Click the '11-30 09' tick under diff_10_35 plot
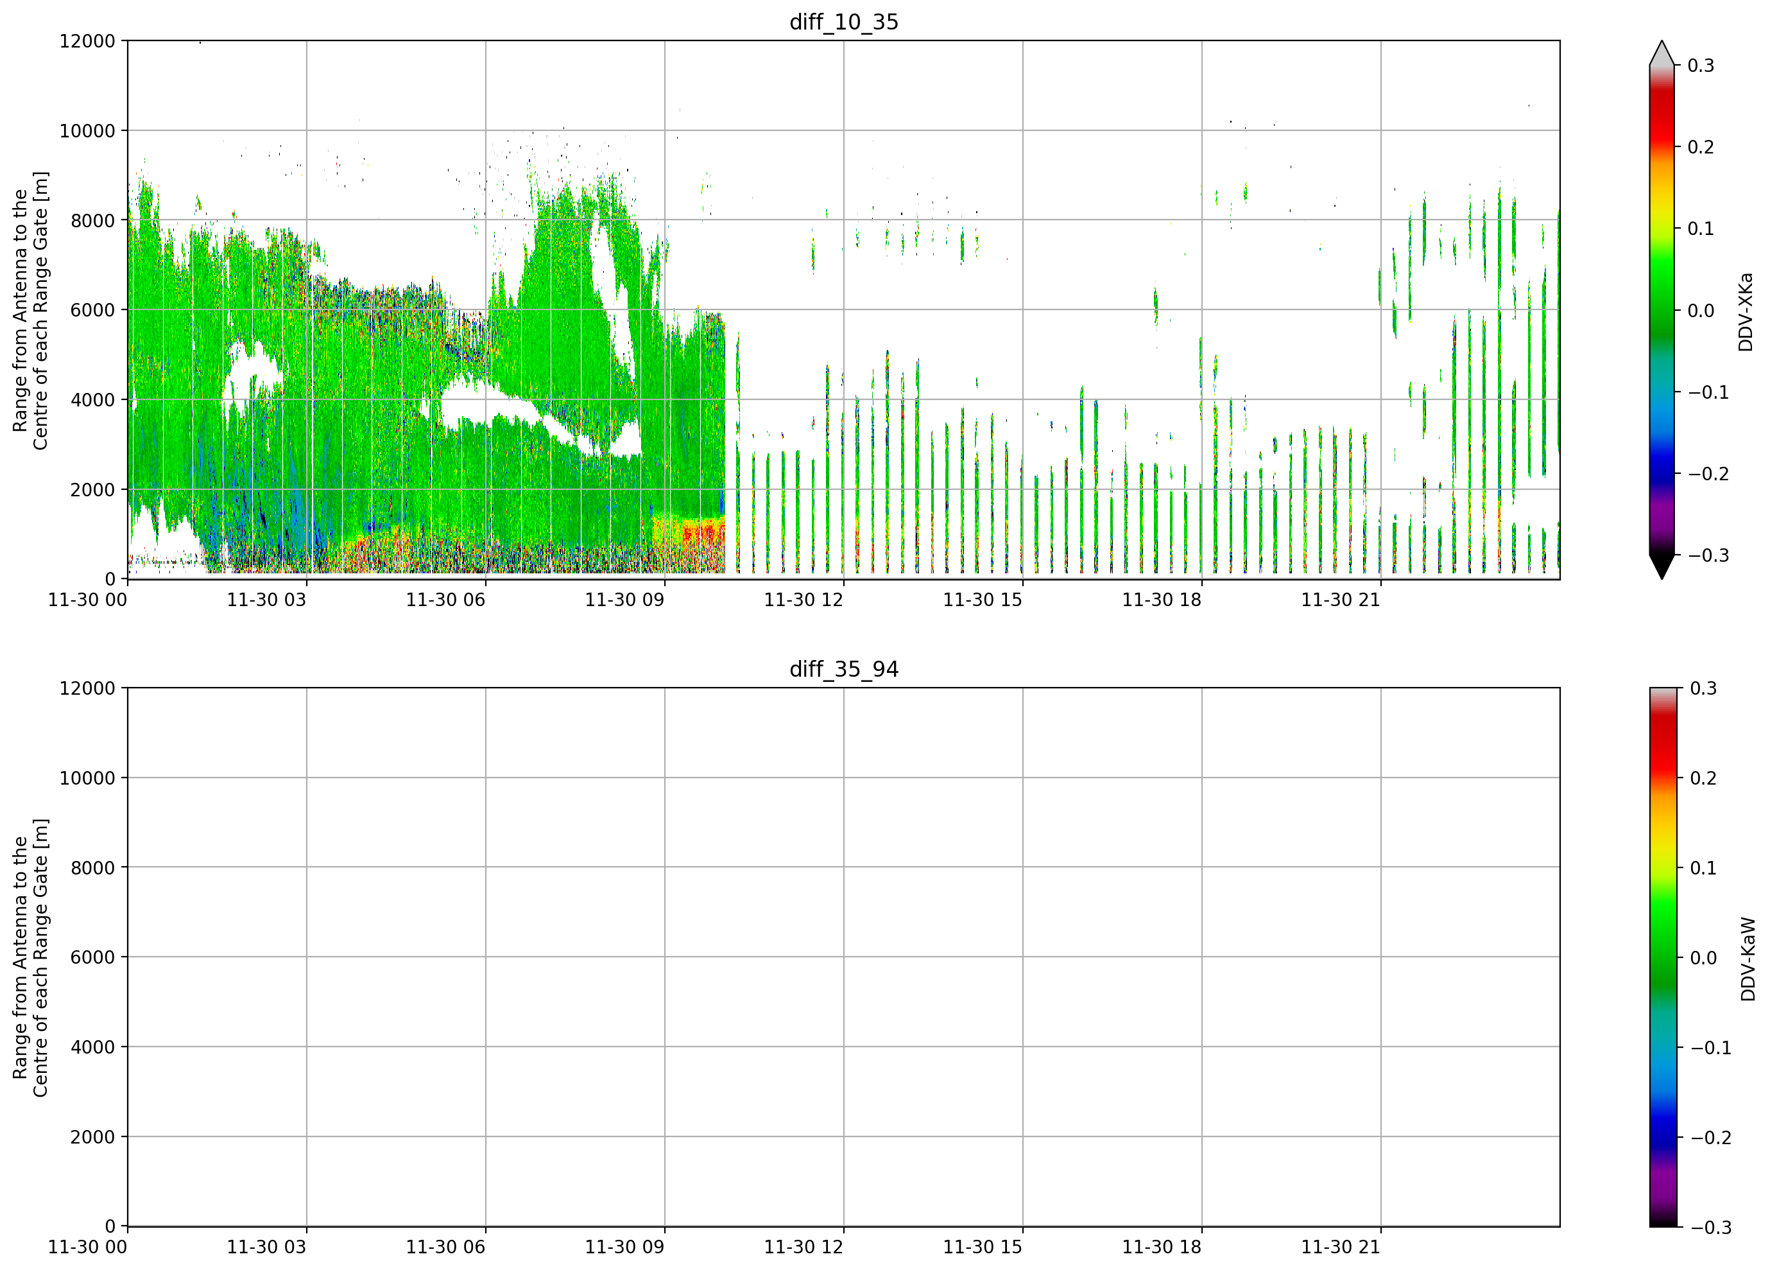Screen dimensions: 1770x1270 coord(624,600)
